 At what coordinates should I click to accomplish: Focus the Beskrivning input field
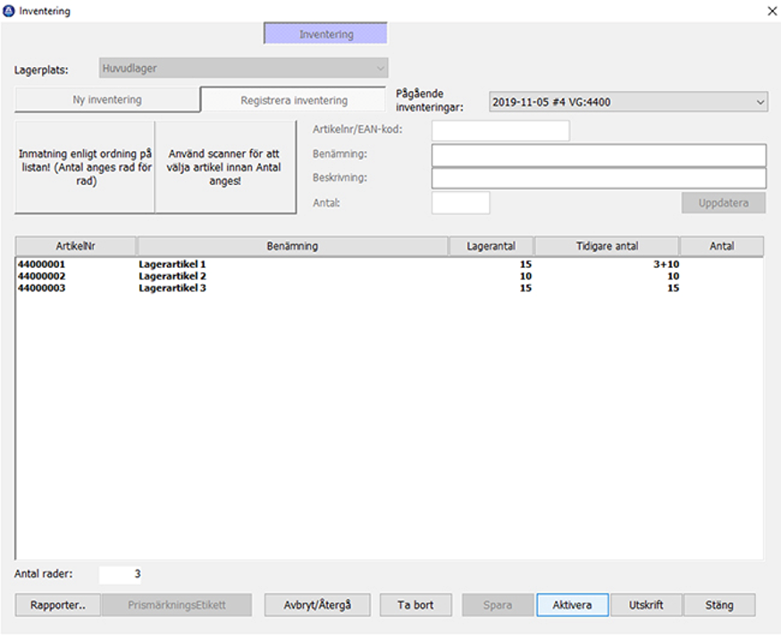point(599,178)
